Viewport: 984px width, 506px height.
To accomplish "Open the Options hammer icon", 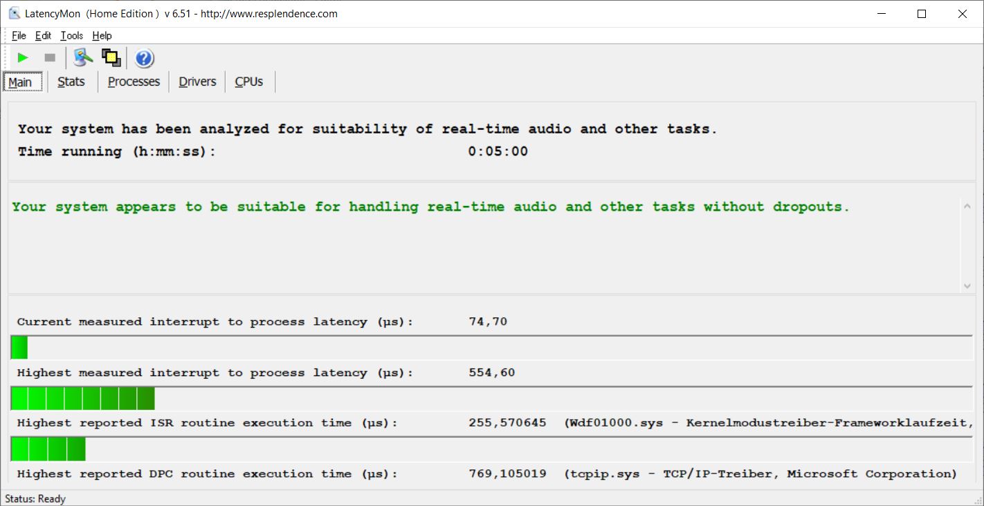I will coord(83,57).
